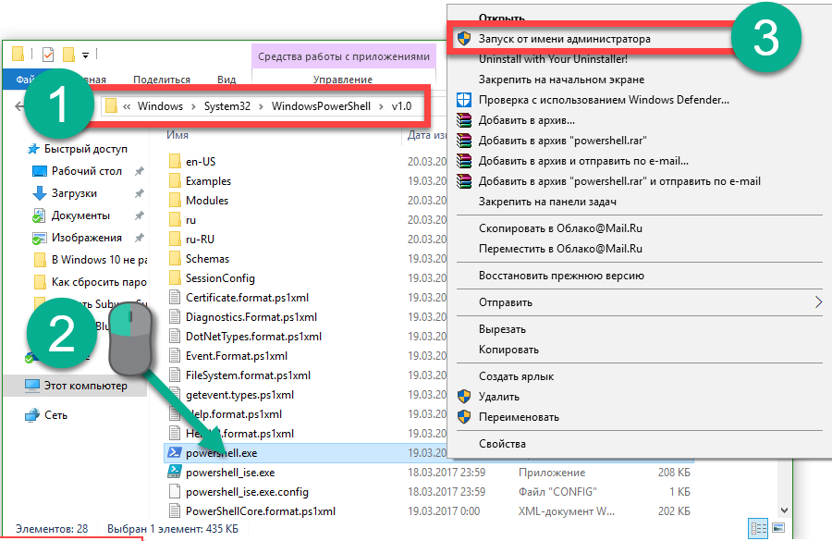The height and width of the screenshot is (541, 832).
Task: Click the star icon of Быстрый доступ
Action: (33, 149)
